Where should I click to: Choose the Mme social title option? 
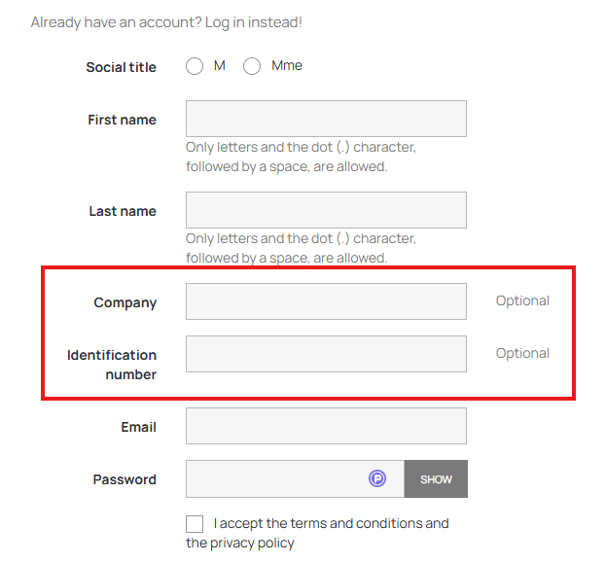[252, 66]
